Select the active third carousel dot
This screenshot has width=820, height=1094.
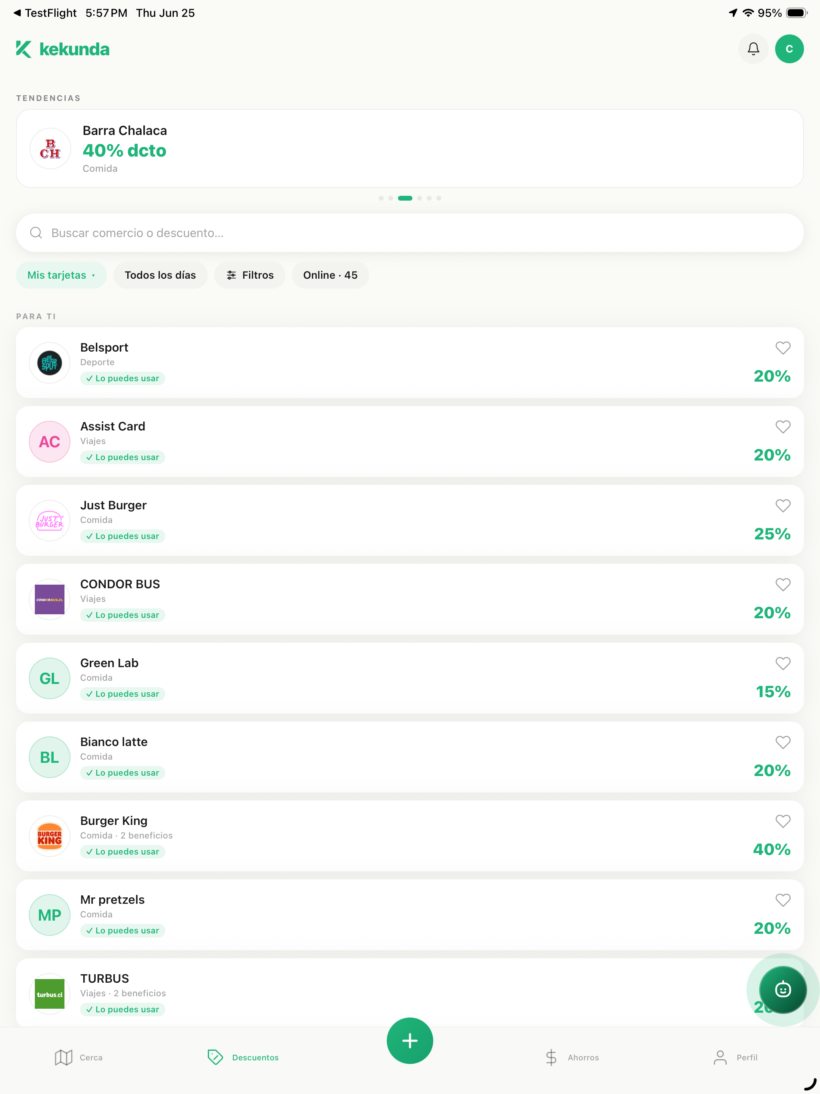405,198
